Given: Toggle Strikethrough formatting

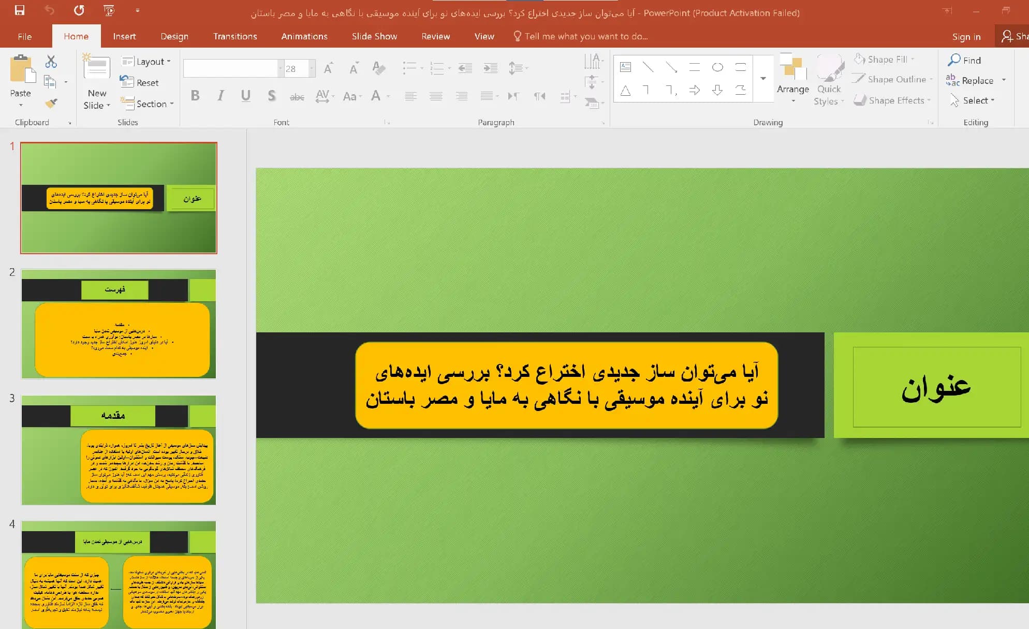Looking at the screenshot, I should tap(297, 97).
